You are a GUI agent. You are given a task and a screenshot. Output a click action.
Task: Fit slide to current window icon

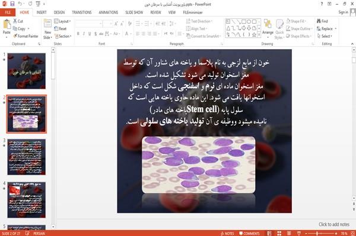[352, 233]
